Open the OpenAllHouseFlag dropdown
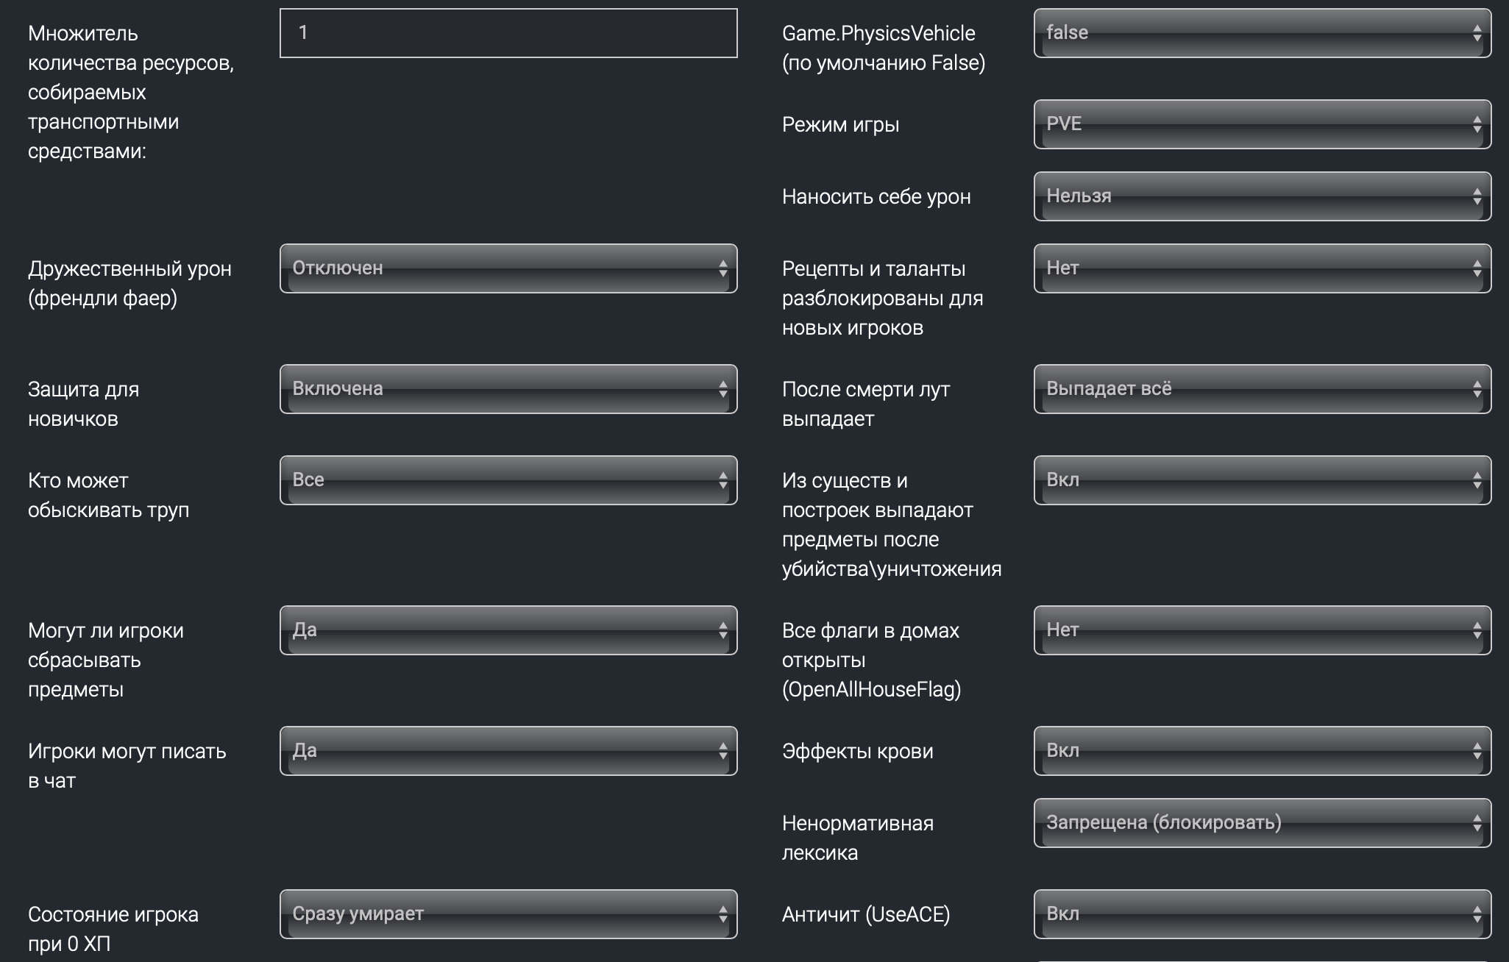The image size is (1509, 962). click(x=1262, y=630)
